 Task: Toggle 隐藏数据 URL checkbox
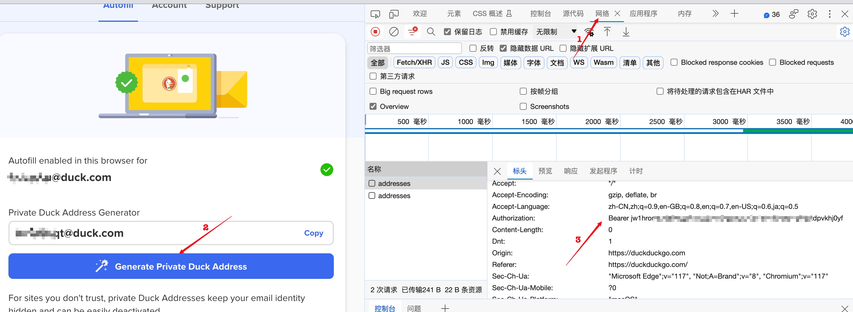click(x=503, y=48)
